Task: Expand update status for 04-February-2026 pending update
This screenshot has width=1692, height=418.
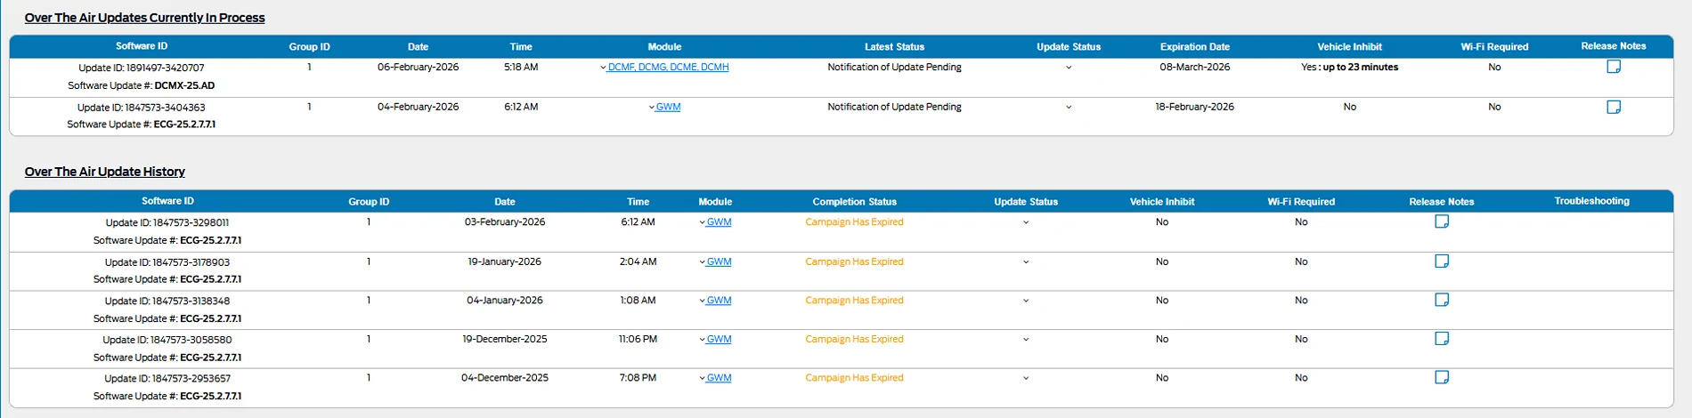Action: 1069,107
